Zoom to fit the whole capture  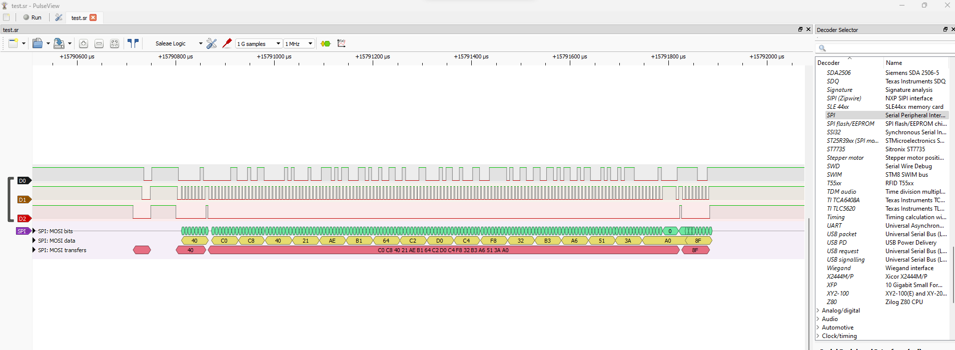115,43
